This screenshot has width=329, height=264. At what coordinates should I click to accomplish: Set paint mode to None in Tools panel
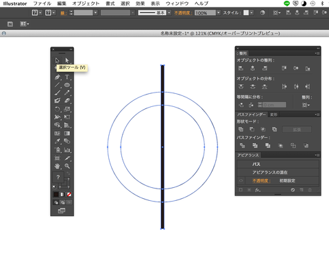(x=69, y=194)
